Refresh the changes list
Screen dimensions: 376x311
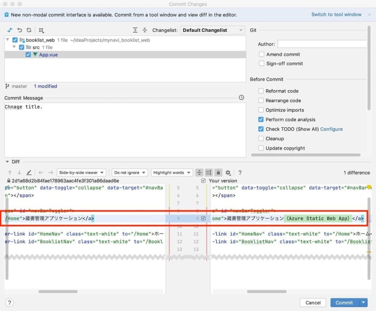(29, 30)
